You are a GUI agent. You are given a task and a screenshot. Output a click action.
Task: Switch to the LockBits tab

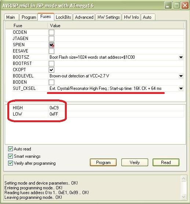coord(63,17)
